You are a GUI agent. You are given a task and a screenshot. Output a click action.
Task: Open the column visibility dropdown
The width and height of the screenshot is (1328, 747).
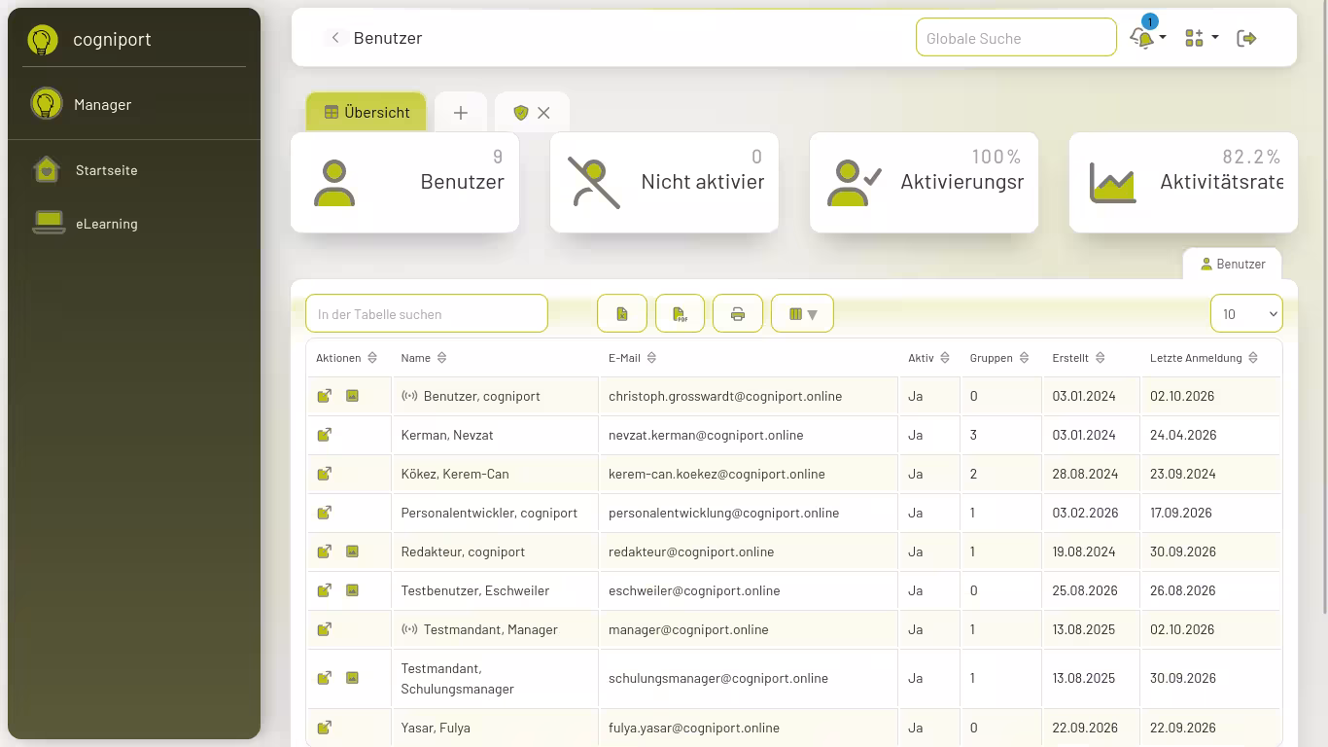click(802, 314)
